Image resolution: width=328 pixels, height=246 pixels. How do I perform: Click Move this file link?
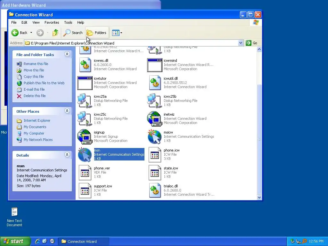pyautogui.click(x=34, y=70)
